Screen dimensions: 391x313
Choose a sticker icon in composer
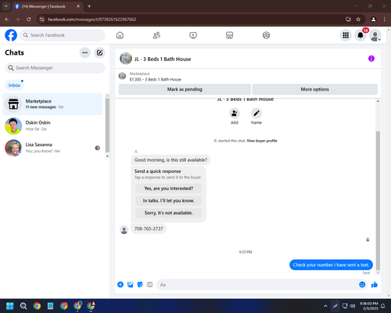[140, 285]
